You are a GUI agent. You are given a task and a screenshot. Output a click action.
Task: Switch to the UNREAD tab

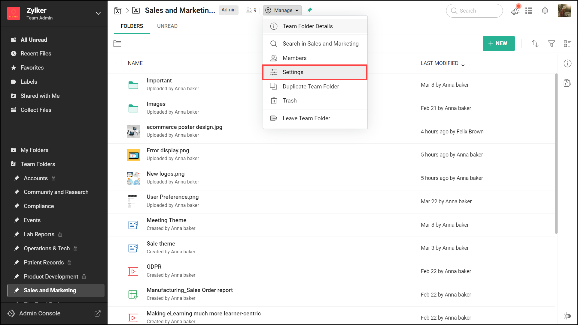pyautogui.click(x=167, y=26)
